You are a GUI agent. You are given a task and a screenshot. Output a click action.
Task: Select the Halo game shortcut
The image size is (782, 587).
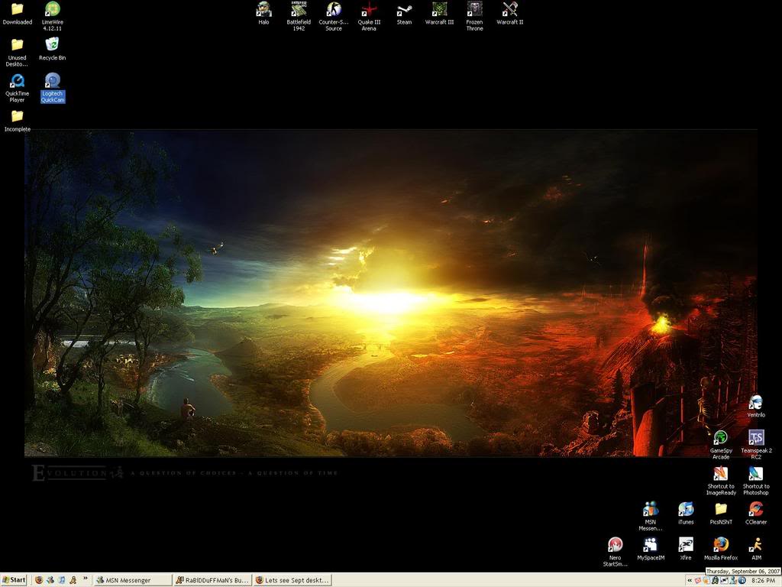(x=263, y=14)
